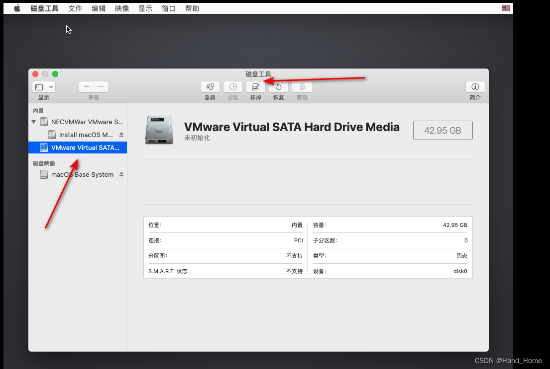Click the 磁盘映像 sidebar section header
This screenshot has height=369, width=550.
pyautogui.click(x=44, y=163)
